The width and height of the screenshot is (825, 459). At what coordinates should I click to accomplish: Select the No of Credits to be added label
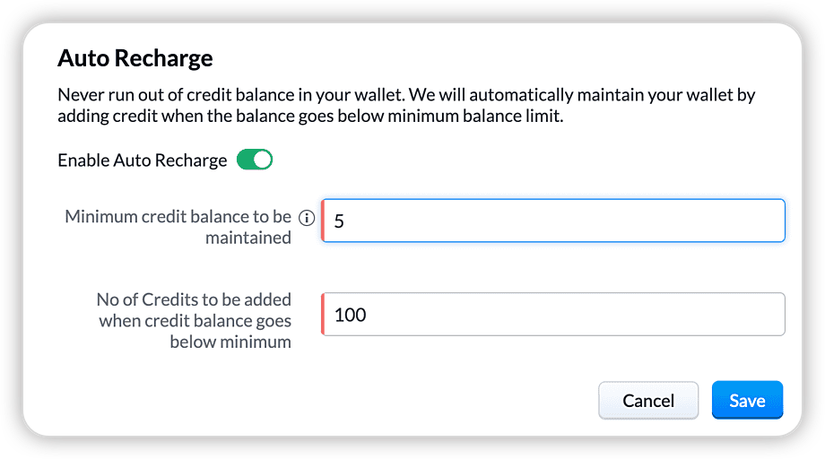(194, 319)
